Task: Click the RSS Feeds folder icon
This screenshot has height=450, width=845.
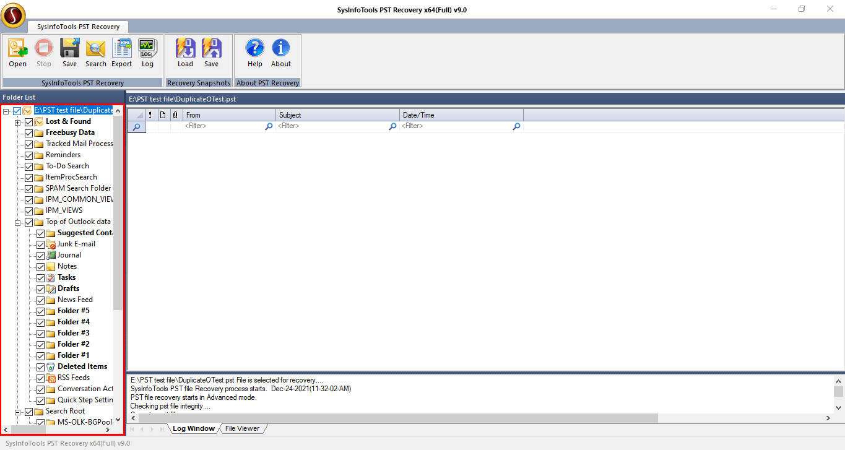Action: [x=51, y=378]
